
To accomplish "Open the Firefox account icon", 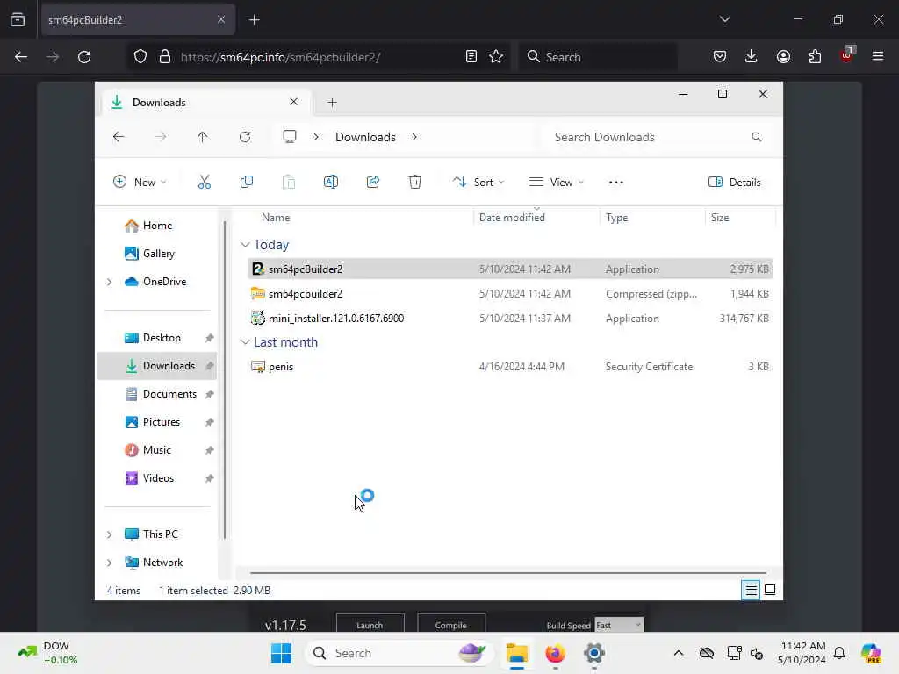I will [783, 56].
